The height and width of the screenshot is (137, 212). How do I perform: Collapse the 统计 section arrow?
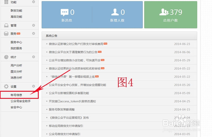(34, 57)
